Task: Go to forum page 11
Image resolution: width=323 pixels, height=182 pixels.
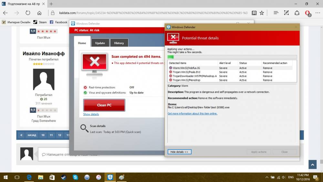Action: point(51,135)
